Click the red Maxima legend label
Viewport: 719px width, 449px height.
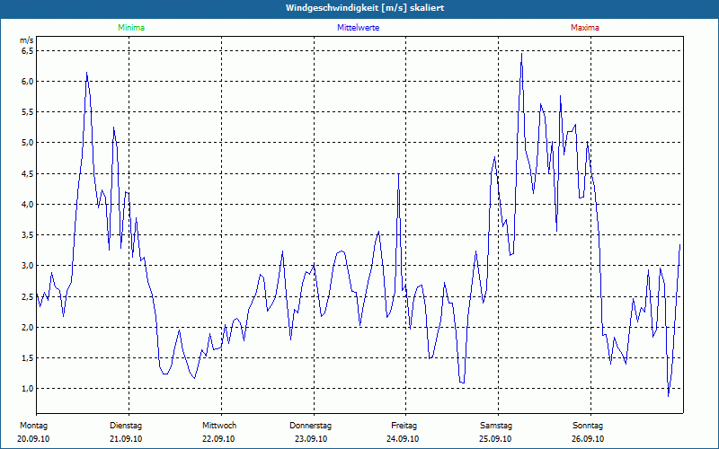[x=585, y=28]
